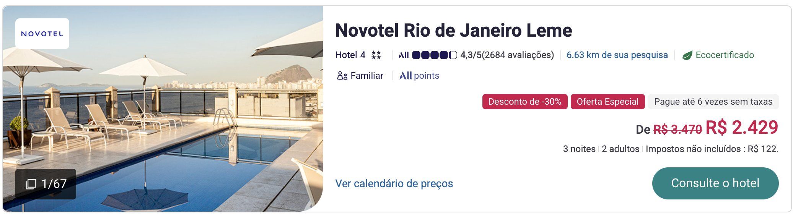Click the ALL rating circles icon
798x217 pixels.
point(434,55)
